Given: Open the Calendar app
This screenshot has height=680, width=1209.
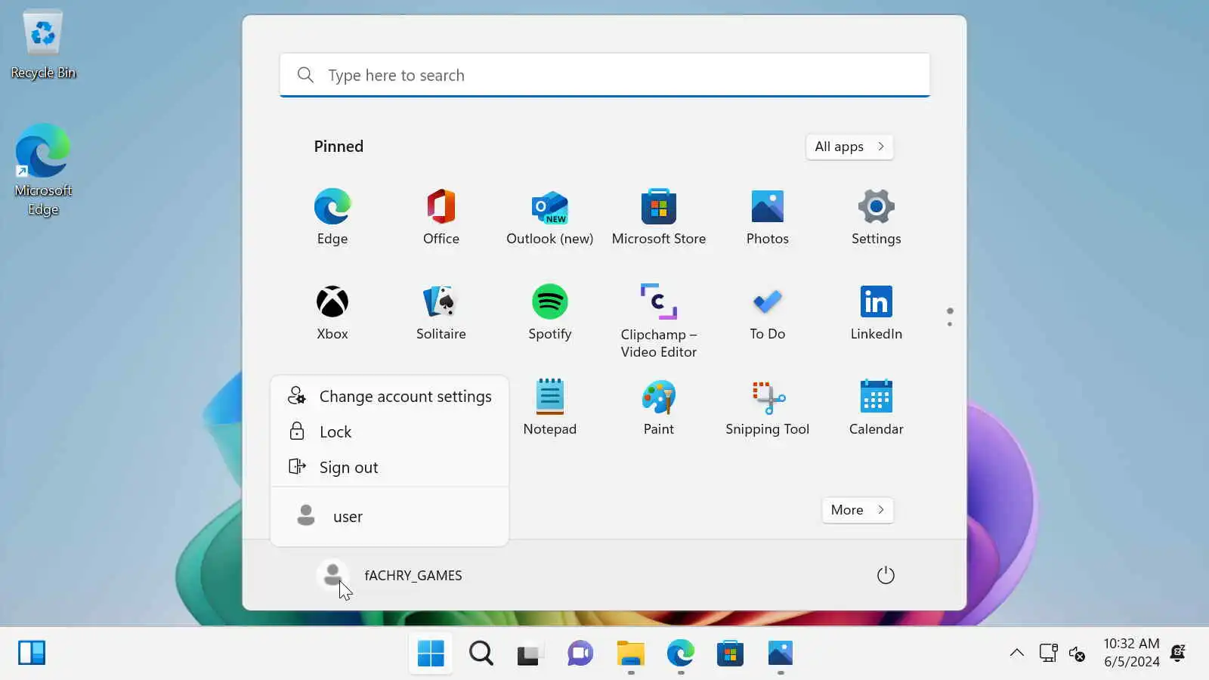Looking at the screenshot, I should point(877,408).
